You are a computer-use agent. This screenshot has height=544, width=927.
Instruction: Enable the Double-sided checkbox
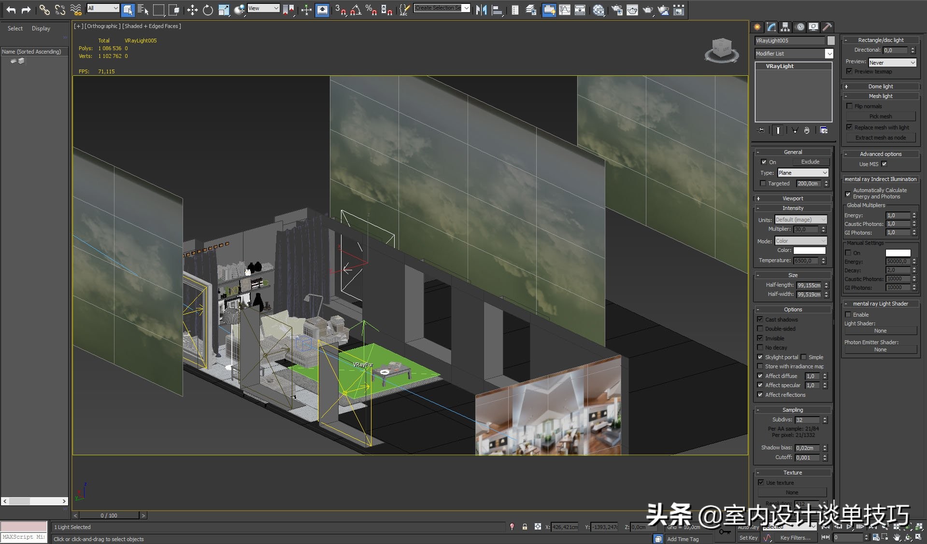760,329
